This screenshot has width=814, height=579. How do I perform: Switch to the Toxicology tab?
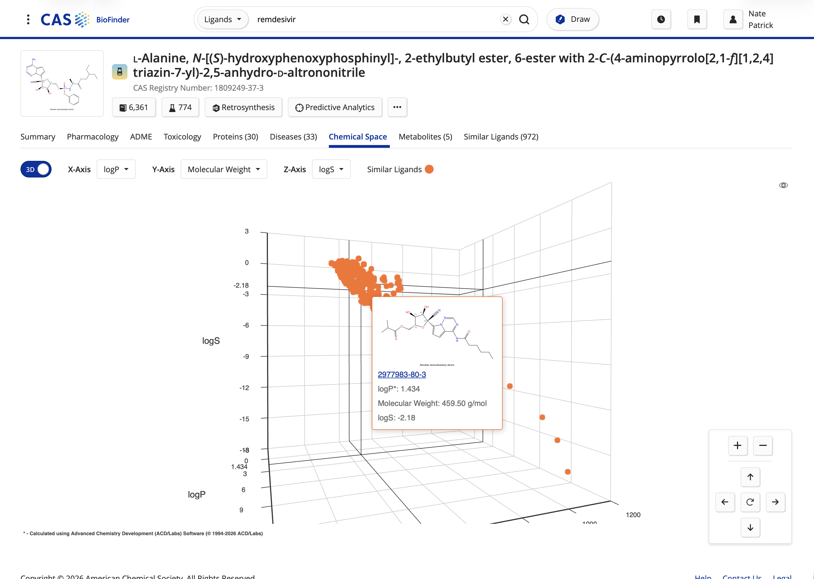point(182,136)
